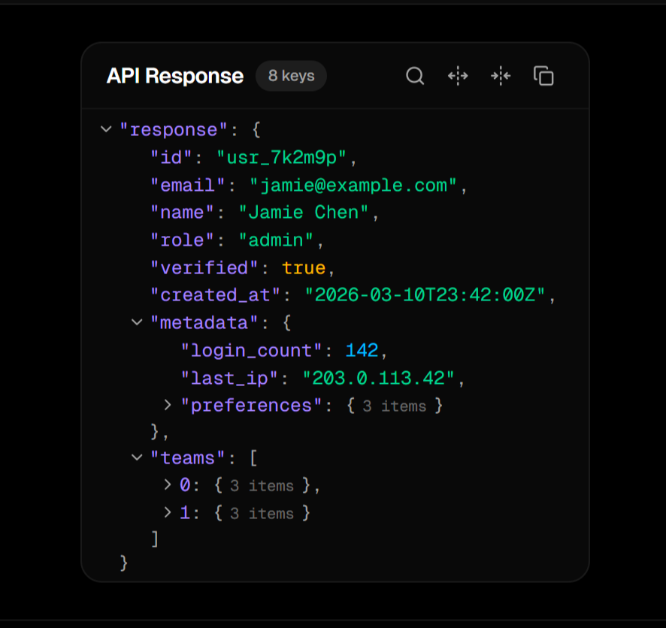Viewport: 666px width, 628px height.
Task: Expand teams item 0
Action: tap(168, 485)
